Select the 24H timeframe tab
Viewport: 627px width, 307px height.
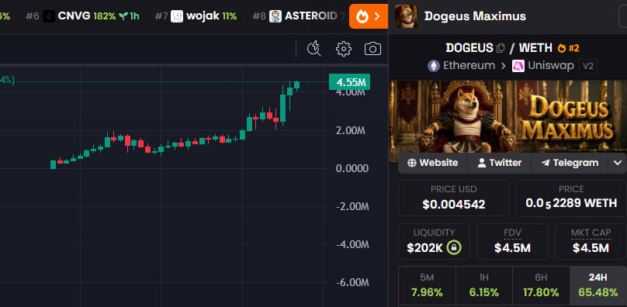(598, 285)
